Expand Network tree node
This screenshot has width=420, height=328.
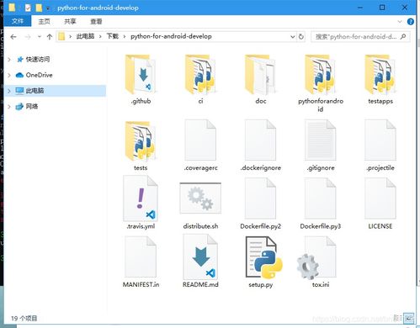point(9,107)
